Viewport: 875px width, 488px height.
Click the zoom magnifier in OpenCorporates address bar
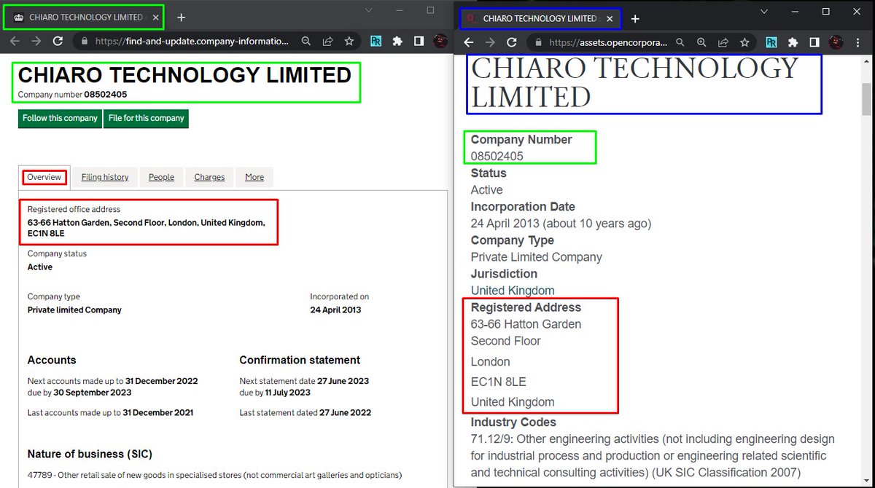pos(701,43)
